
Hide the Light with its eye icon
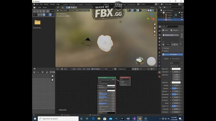click(182, 17)
